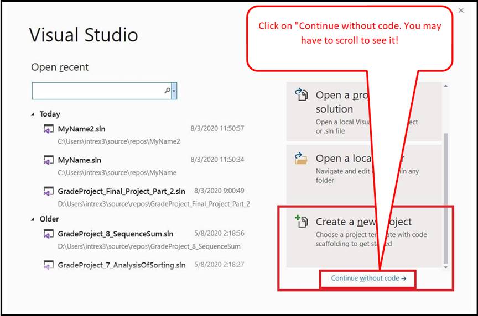Click the Open a project or solution icon
This screenshot has width=478, height=316.
pyautogui.click(x=302, y=96)
